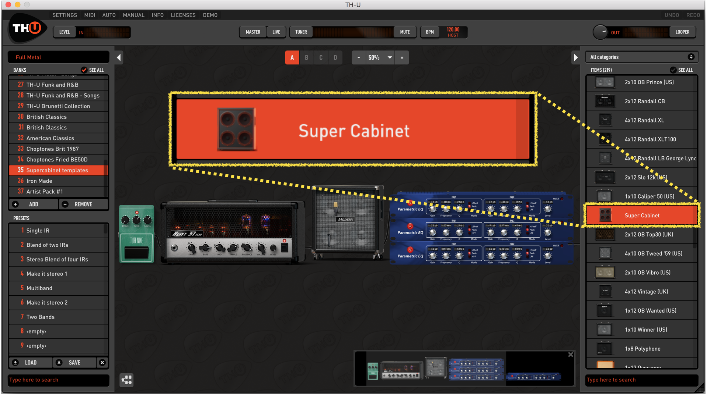Open the SETTINGS menu
707x395 pixels.
tap(65, 15)
